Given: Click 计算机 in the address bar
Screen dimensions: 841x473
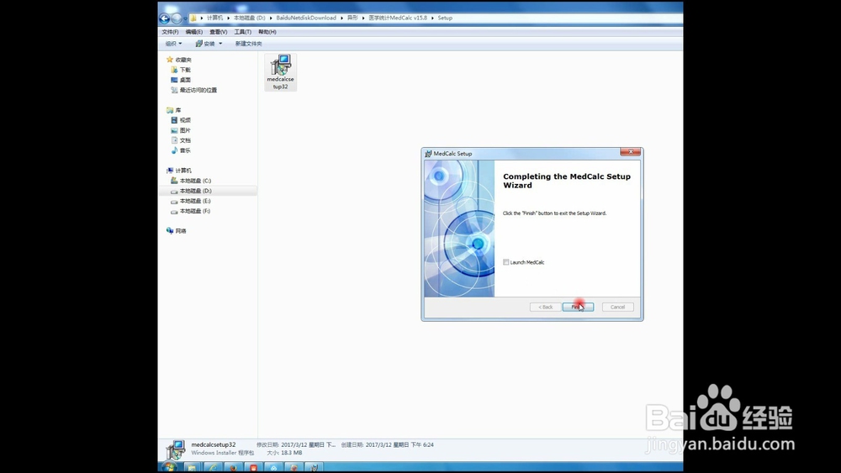Looking at the screenshot, I should (214, 18).
